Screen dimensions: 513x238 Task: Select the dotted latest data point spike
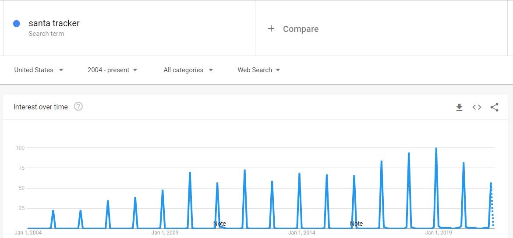(x=492, y=205)
